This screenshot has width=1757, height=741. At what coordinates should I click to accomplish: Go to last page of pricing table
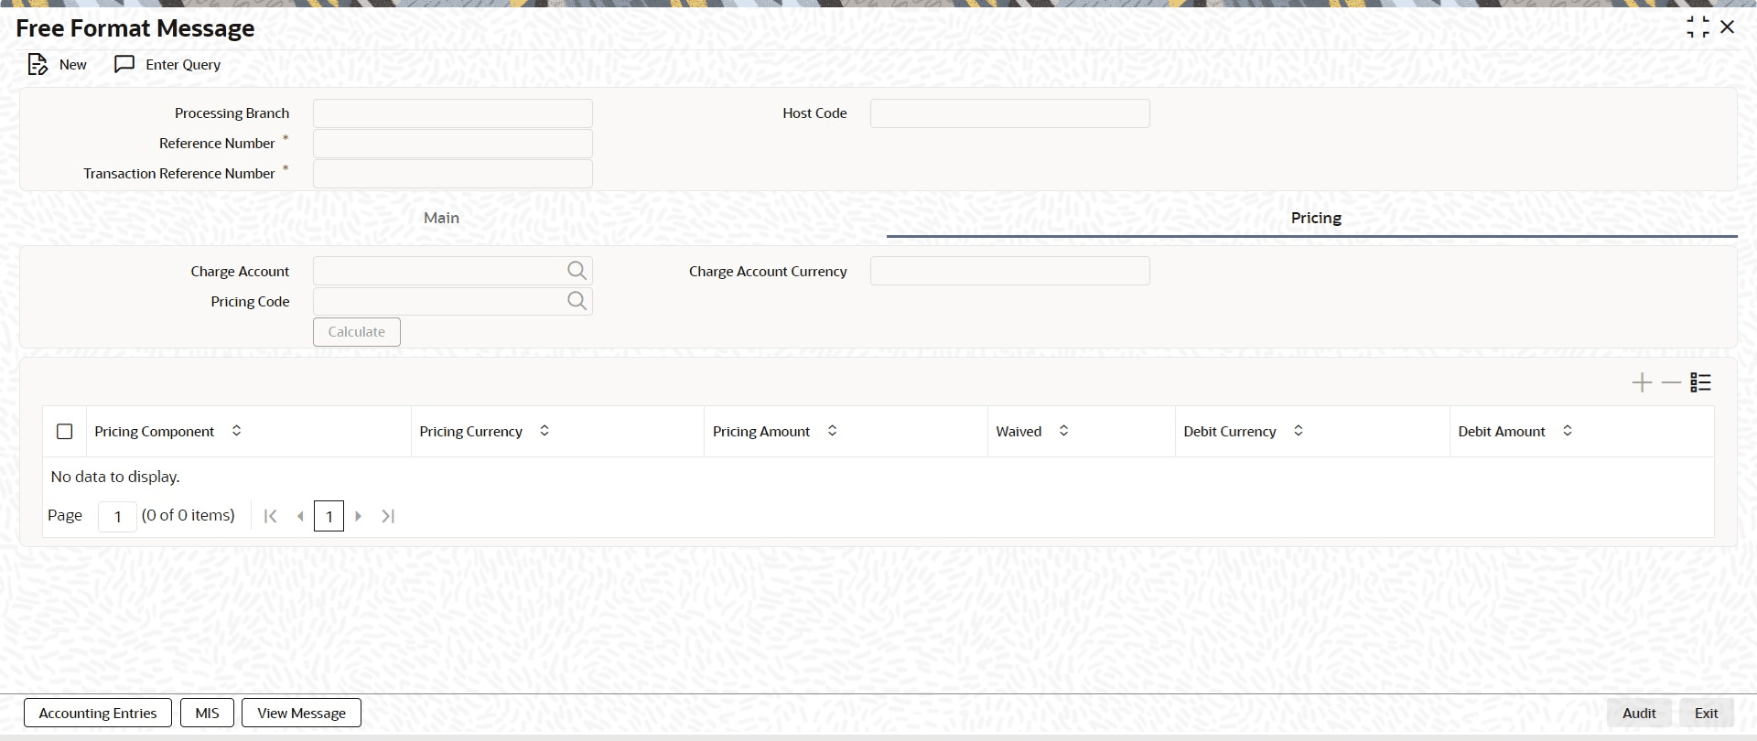pos(388,516)
